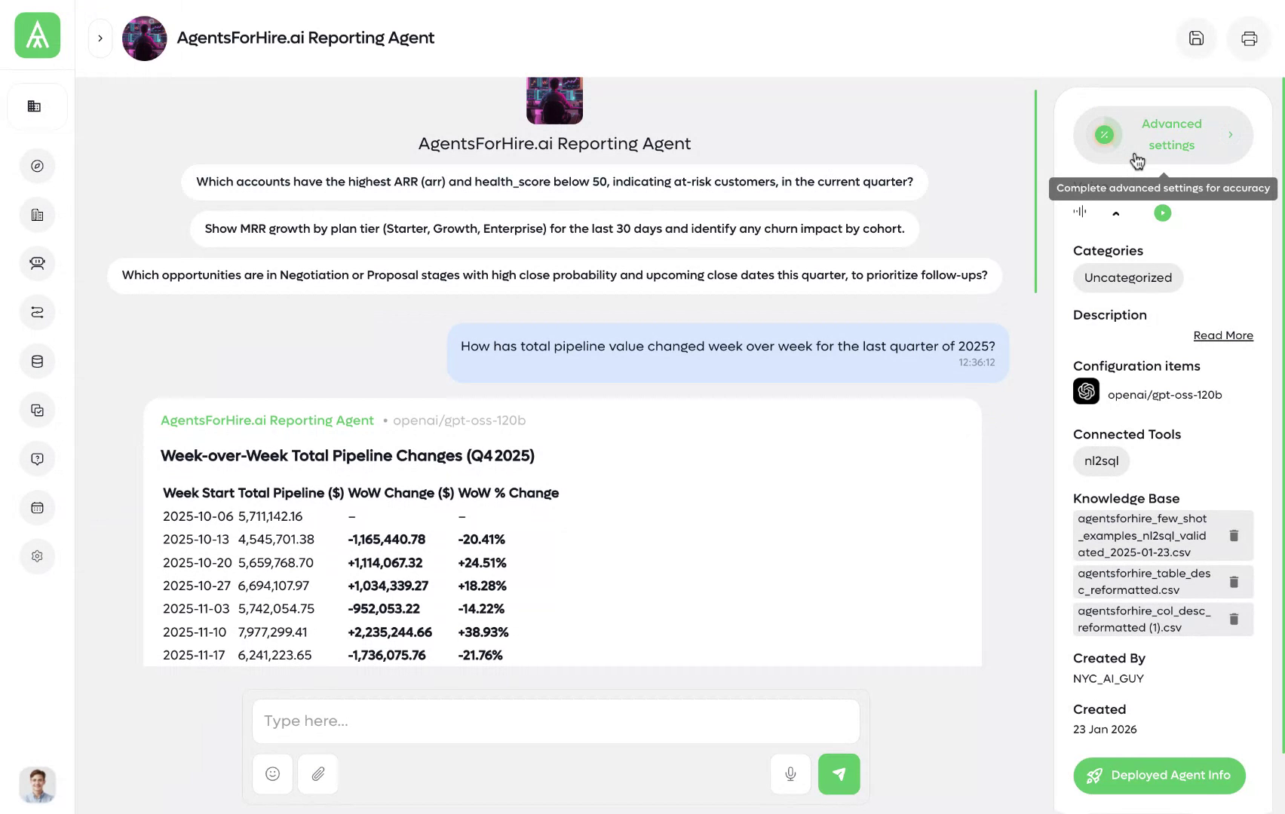
Task: Click the 2025-11-17 week start cell
Action: click(x=195, y=656)
